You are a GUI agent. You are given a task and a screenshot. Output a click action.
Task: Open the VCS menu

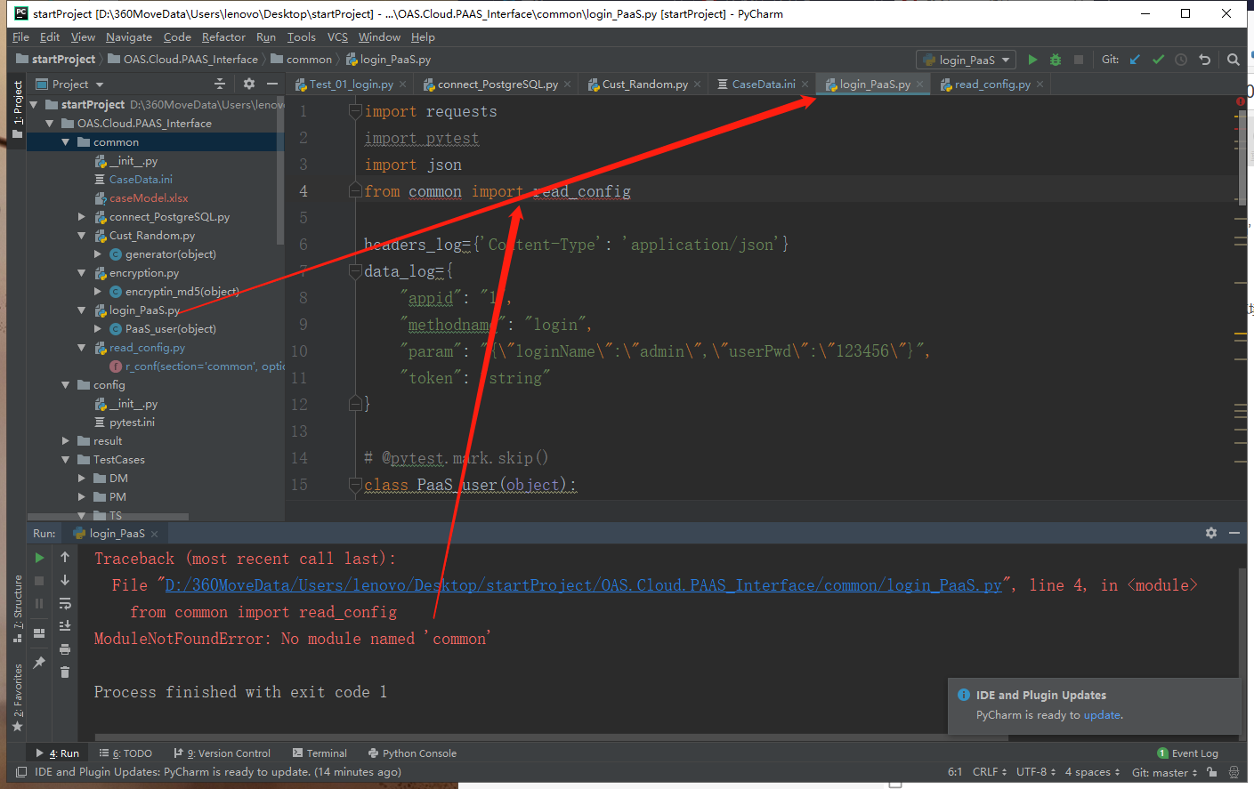[337, 37]
